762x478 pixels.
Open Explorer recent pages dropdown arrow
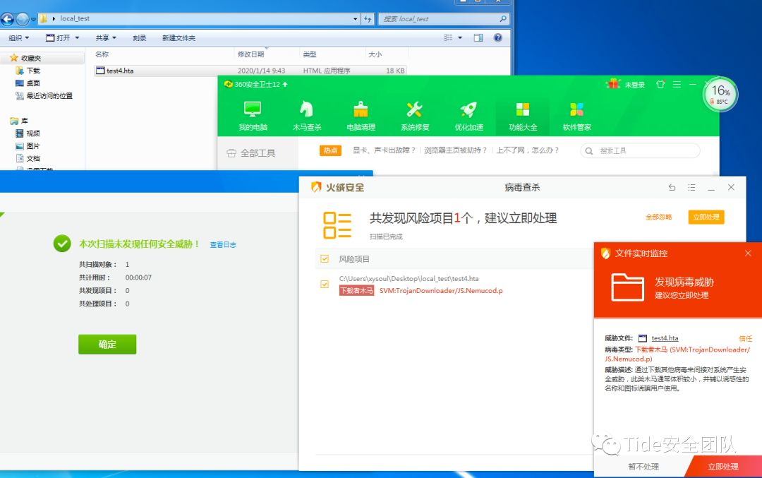[x=34, y=19]
